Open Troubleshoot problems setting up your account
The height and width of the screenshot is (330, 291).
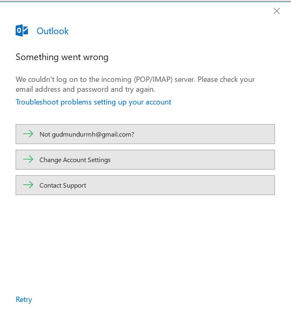pyautogui.click(x=93, y=102)
